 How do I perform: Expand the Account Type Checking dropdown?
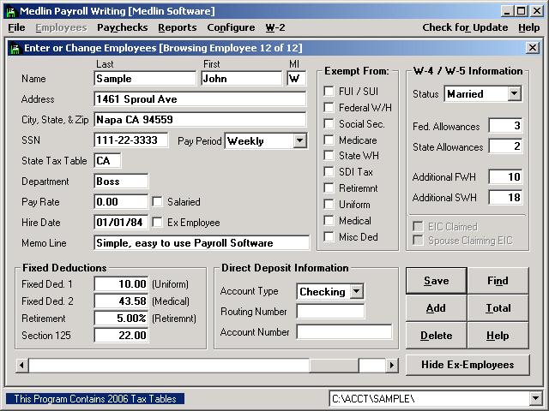tap(357, 291)
